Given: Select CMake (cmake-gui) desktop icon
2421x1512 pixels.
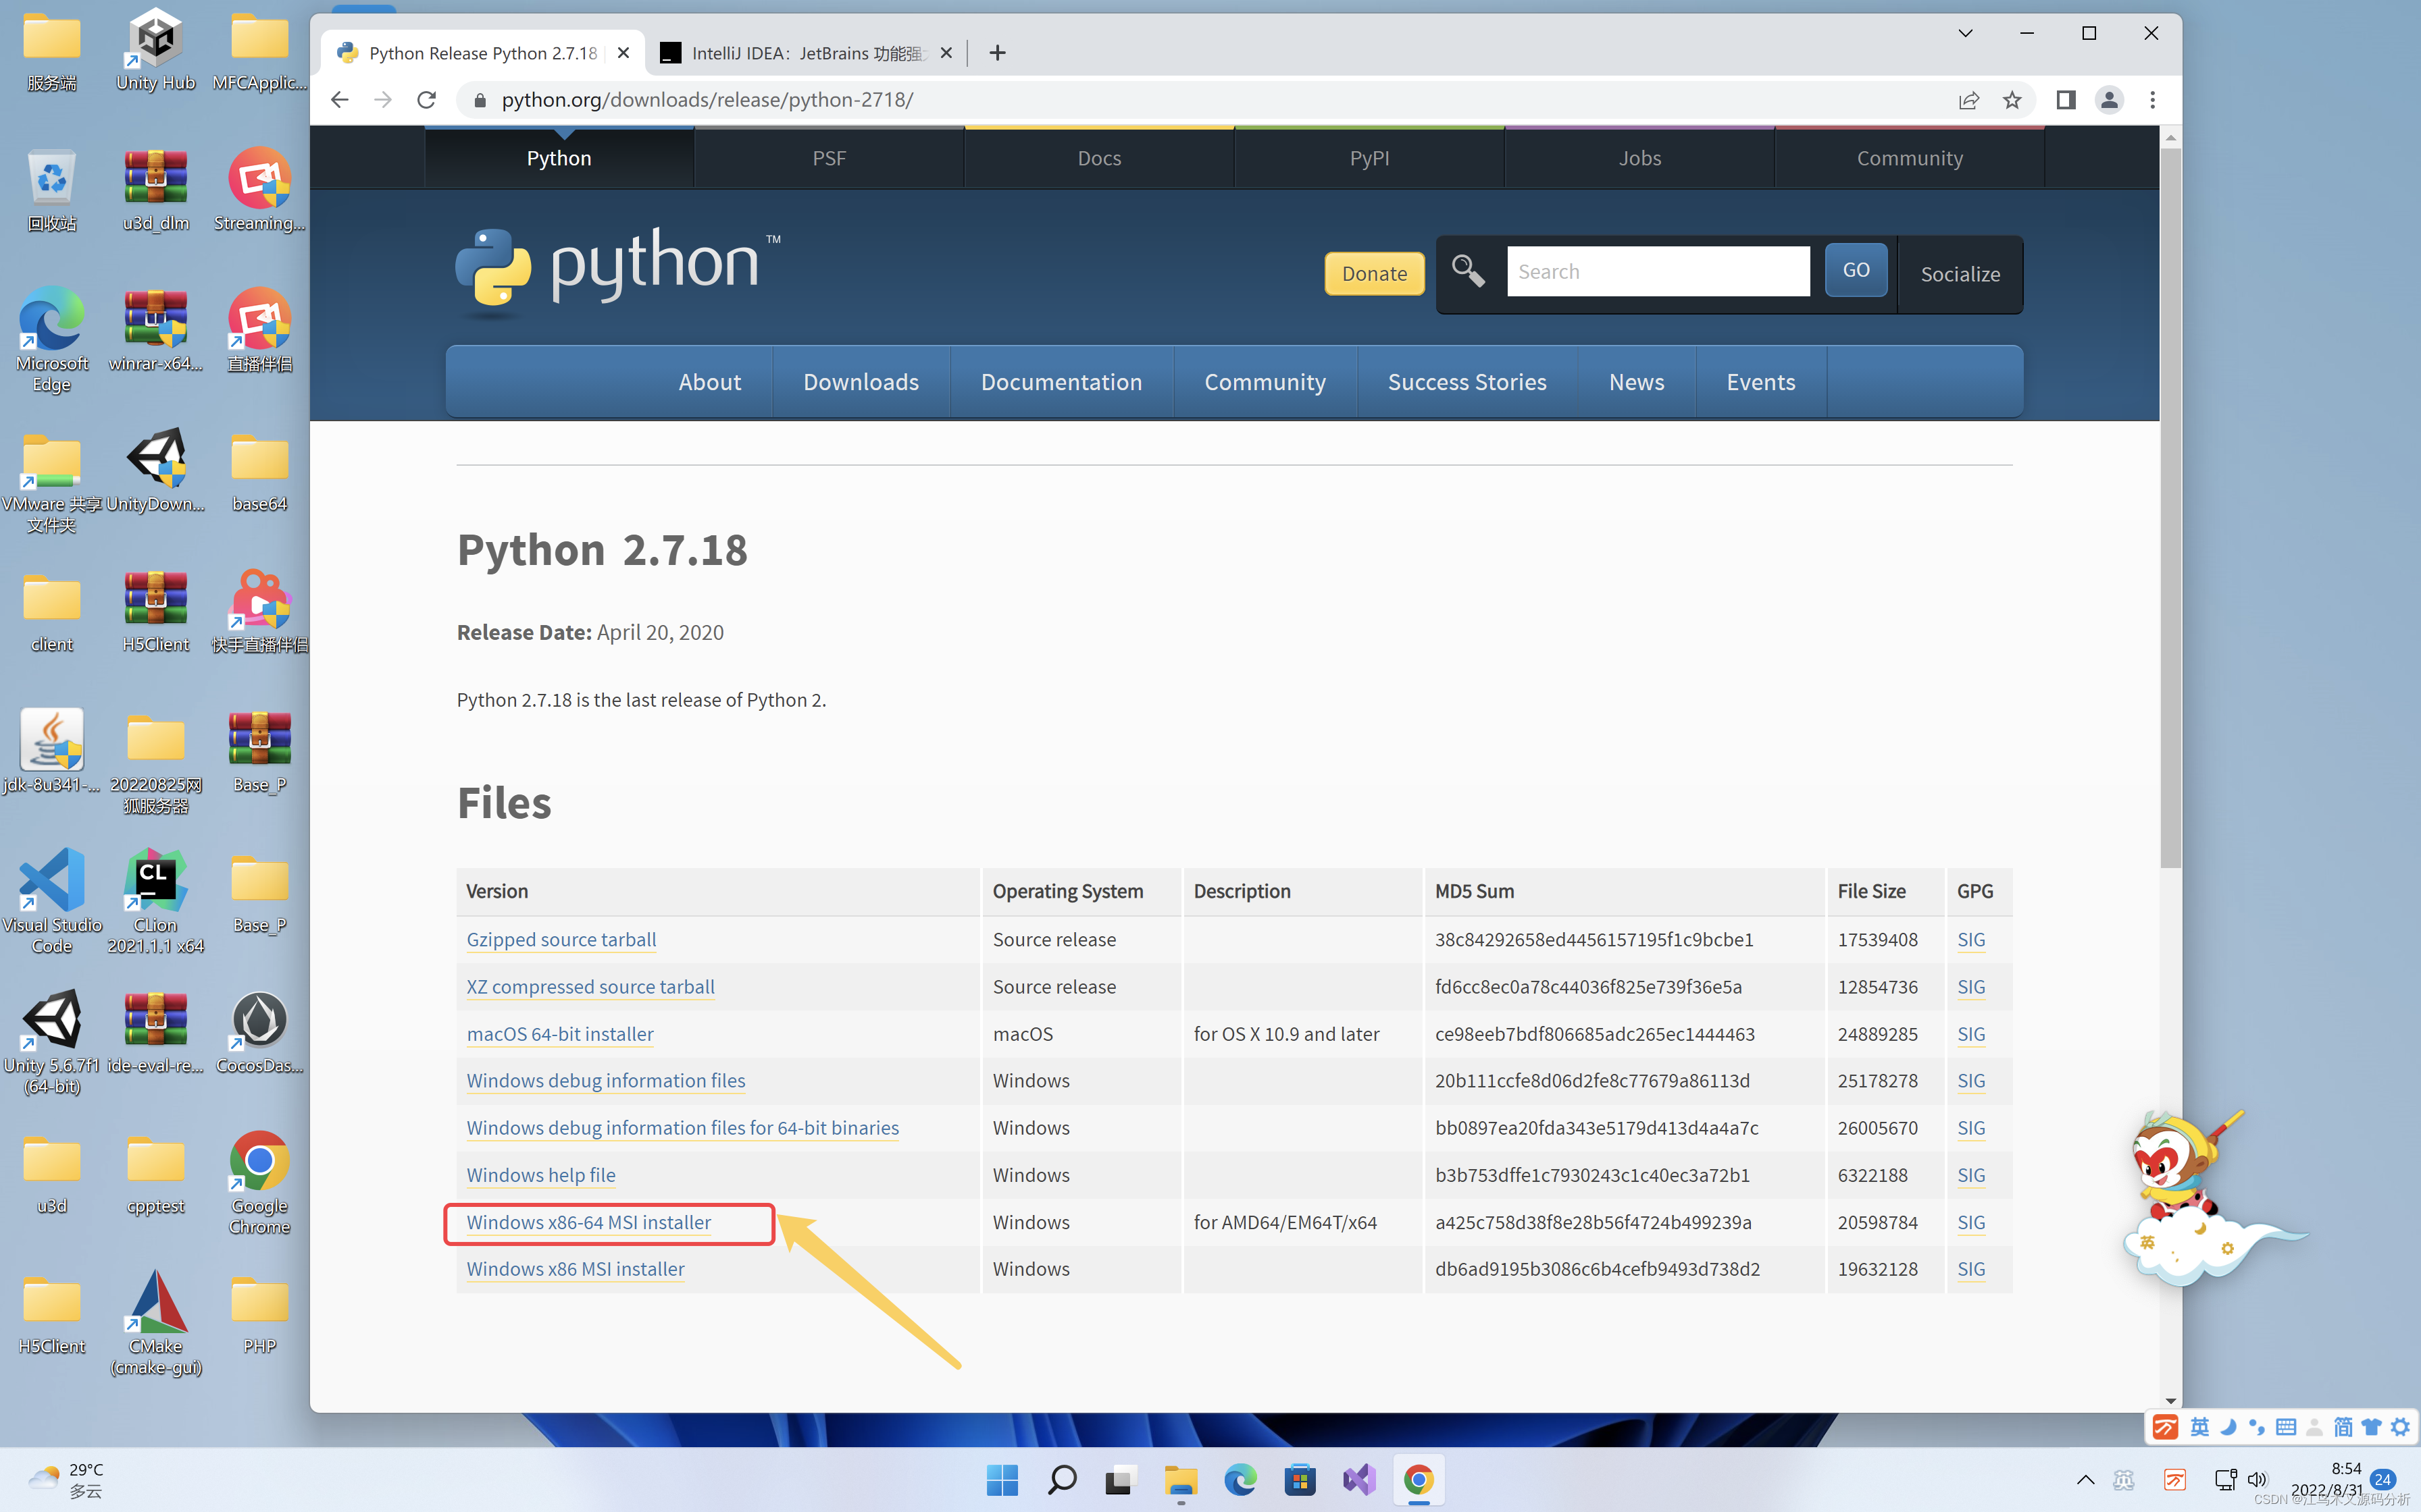Looking at the screenshot, I should (155, 1322).
